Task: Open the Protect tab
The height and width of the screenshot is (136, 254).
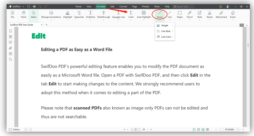Action: coord(145,7)
